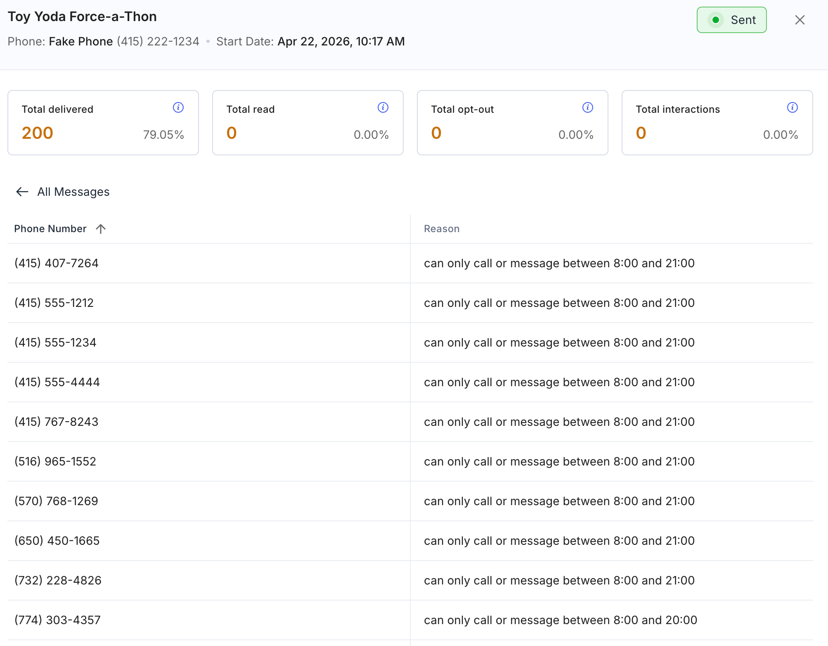Select phone number (650) 450-1665
The width and height of the screenshot is (828, 646).
(x=57, y=541)
